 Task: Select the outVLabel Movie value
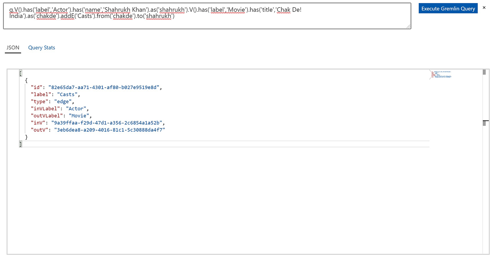(x=79, y=115)
